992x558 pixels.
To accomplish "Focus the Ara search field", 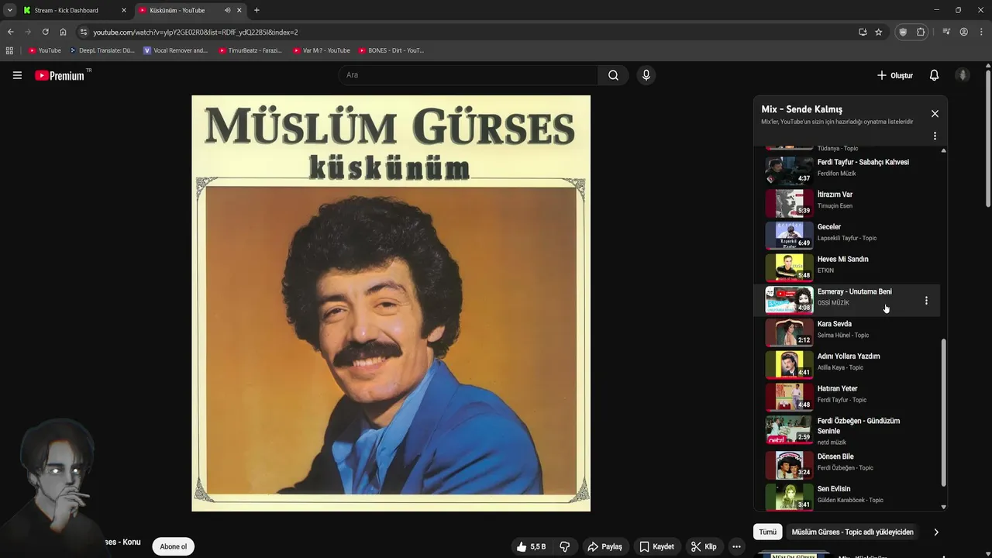I will tap(468, 75).
